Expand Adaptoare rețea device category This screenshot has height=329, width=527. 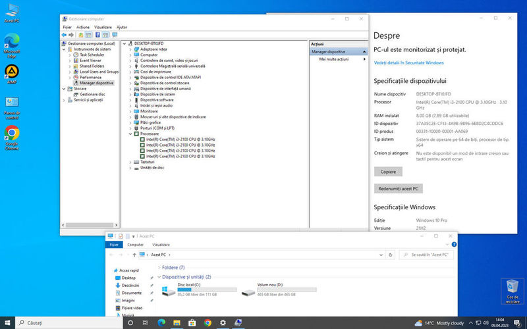coord(130,49)
